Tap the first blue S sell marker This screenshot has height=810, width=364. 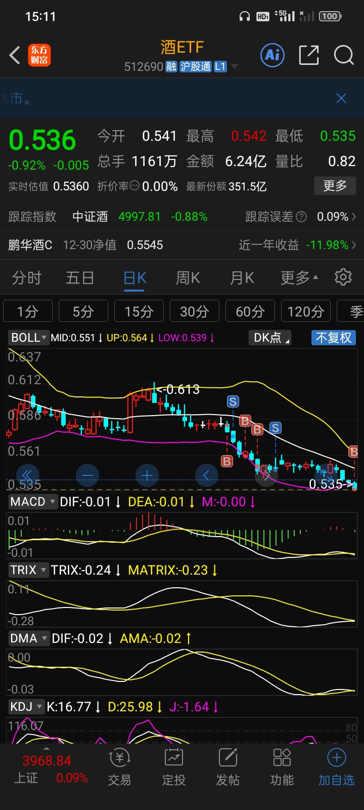point(233,402)
